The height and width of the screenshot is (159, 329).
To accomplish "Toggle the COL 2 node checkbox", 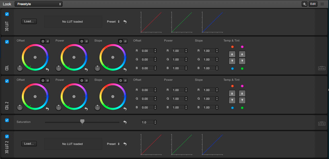I will [x=7, y=81].
